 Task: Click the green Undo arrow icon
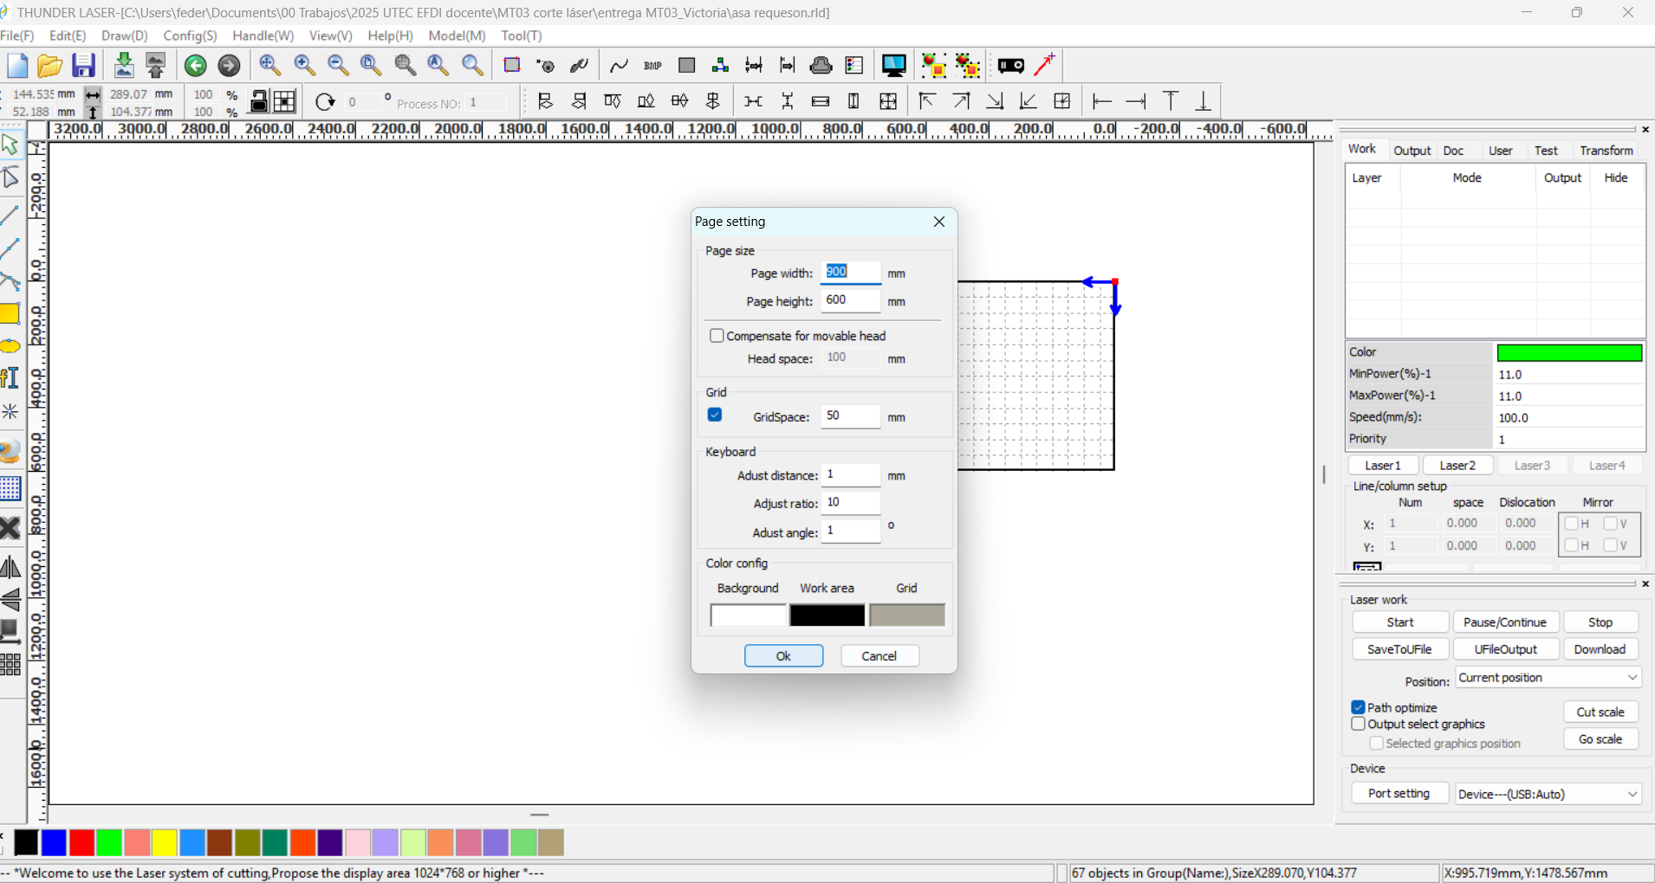point(196,66)
